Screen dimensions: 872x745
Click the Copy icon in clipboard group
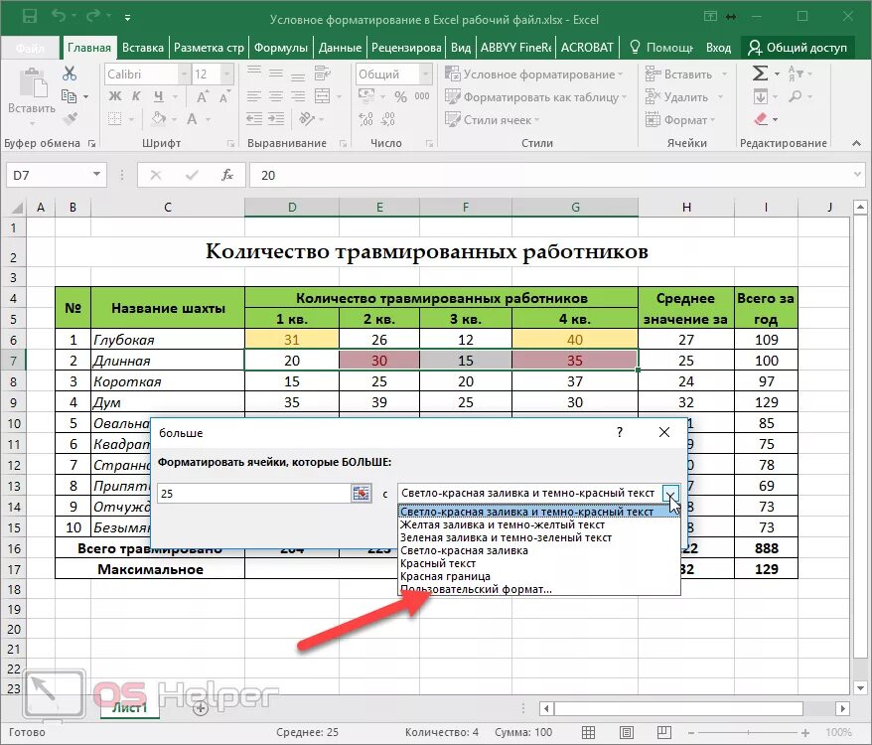(x=69, y=96)
